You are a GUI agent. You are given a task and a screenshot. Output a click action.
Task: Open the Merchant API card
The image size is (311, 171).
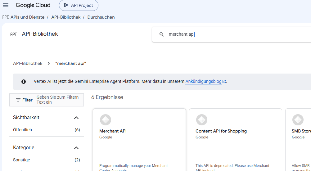pos(139,140)
